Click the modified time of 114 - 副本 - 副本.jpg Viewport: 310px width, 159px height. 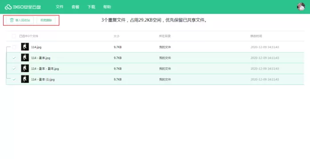click(x=265, y=68)
